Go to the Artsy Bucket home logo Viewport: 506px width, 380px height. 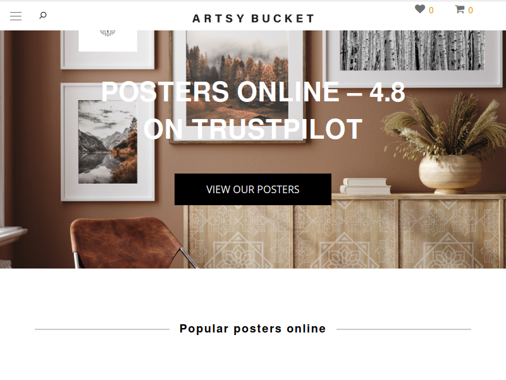(x=253, y=18)
